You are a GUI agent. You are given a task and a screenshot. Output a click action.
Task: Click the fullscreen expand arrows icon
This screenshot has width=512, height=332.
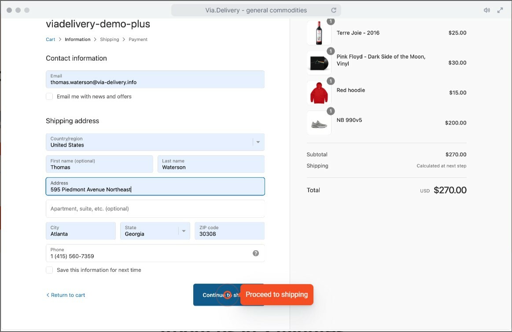500,10
